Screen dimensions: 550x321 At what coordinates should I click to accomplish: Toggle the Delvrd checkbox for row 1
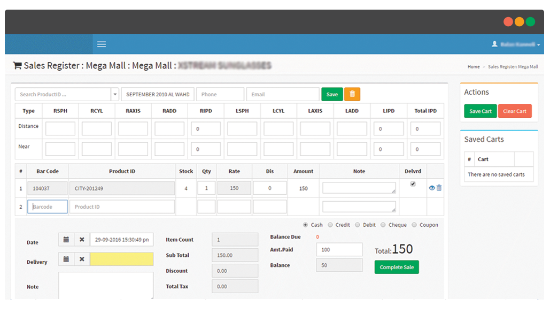(413, 184)
